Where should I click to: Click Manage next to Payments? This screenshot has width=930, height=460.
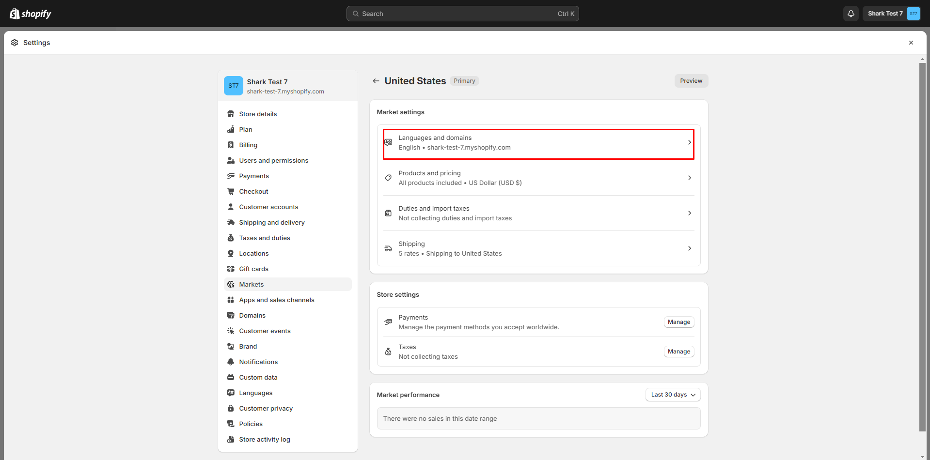pos(678,322)
